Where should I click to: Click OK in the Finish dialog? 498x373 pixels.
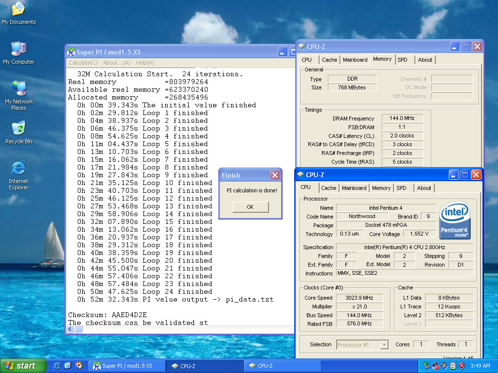pos(250,207)
